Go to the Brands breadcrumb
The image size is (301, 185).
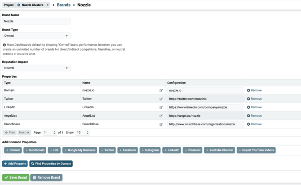[x=63, y=5]
